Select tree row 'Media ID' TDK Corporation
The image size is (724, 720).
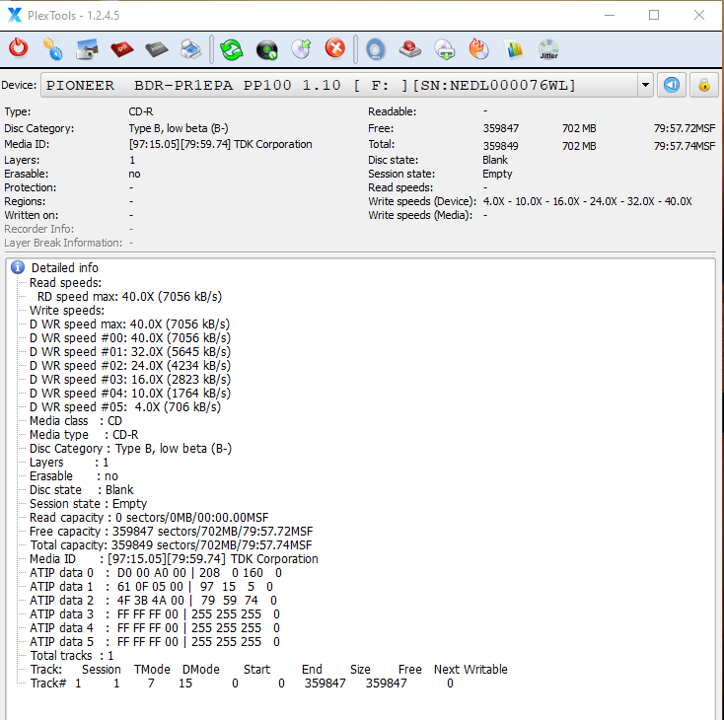174,559
